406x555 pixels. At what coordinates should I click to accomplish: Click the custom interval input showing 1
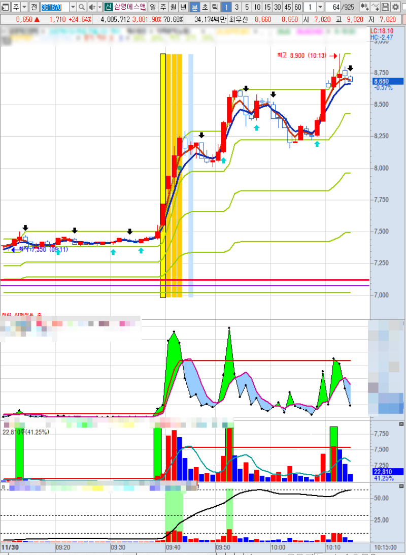pos(310,7)
